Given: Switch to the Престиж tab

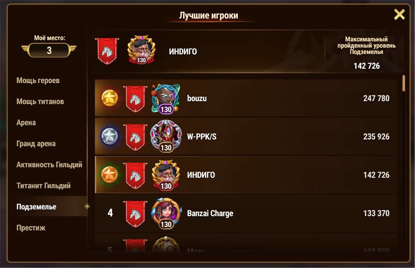Looking at the screenshot, I should pos(31,228).
